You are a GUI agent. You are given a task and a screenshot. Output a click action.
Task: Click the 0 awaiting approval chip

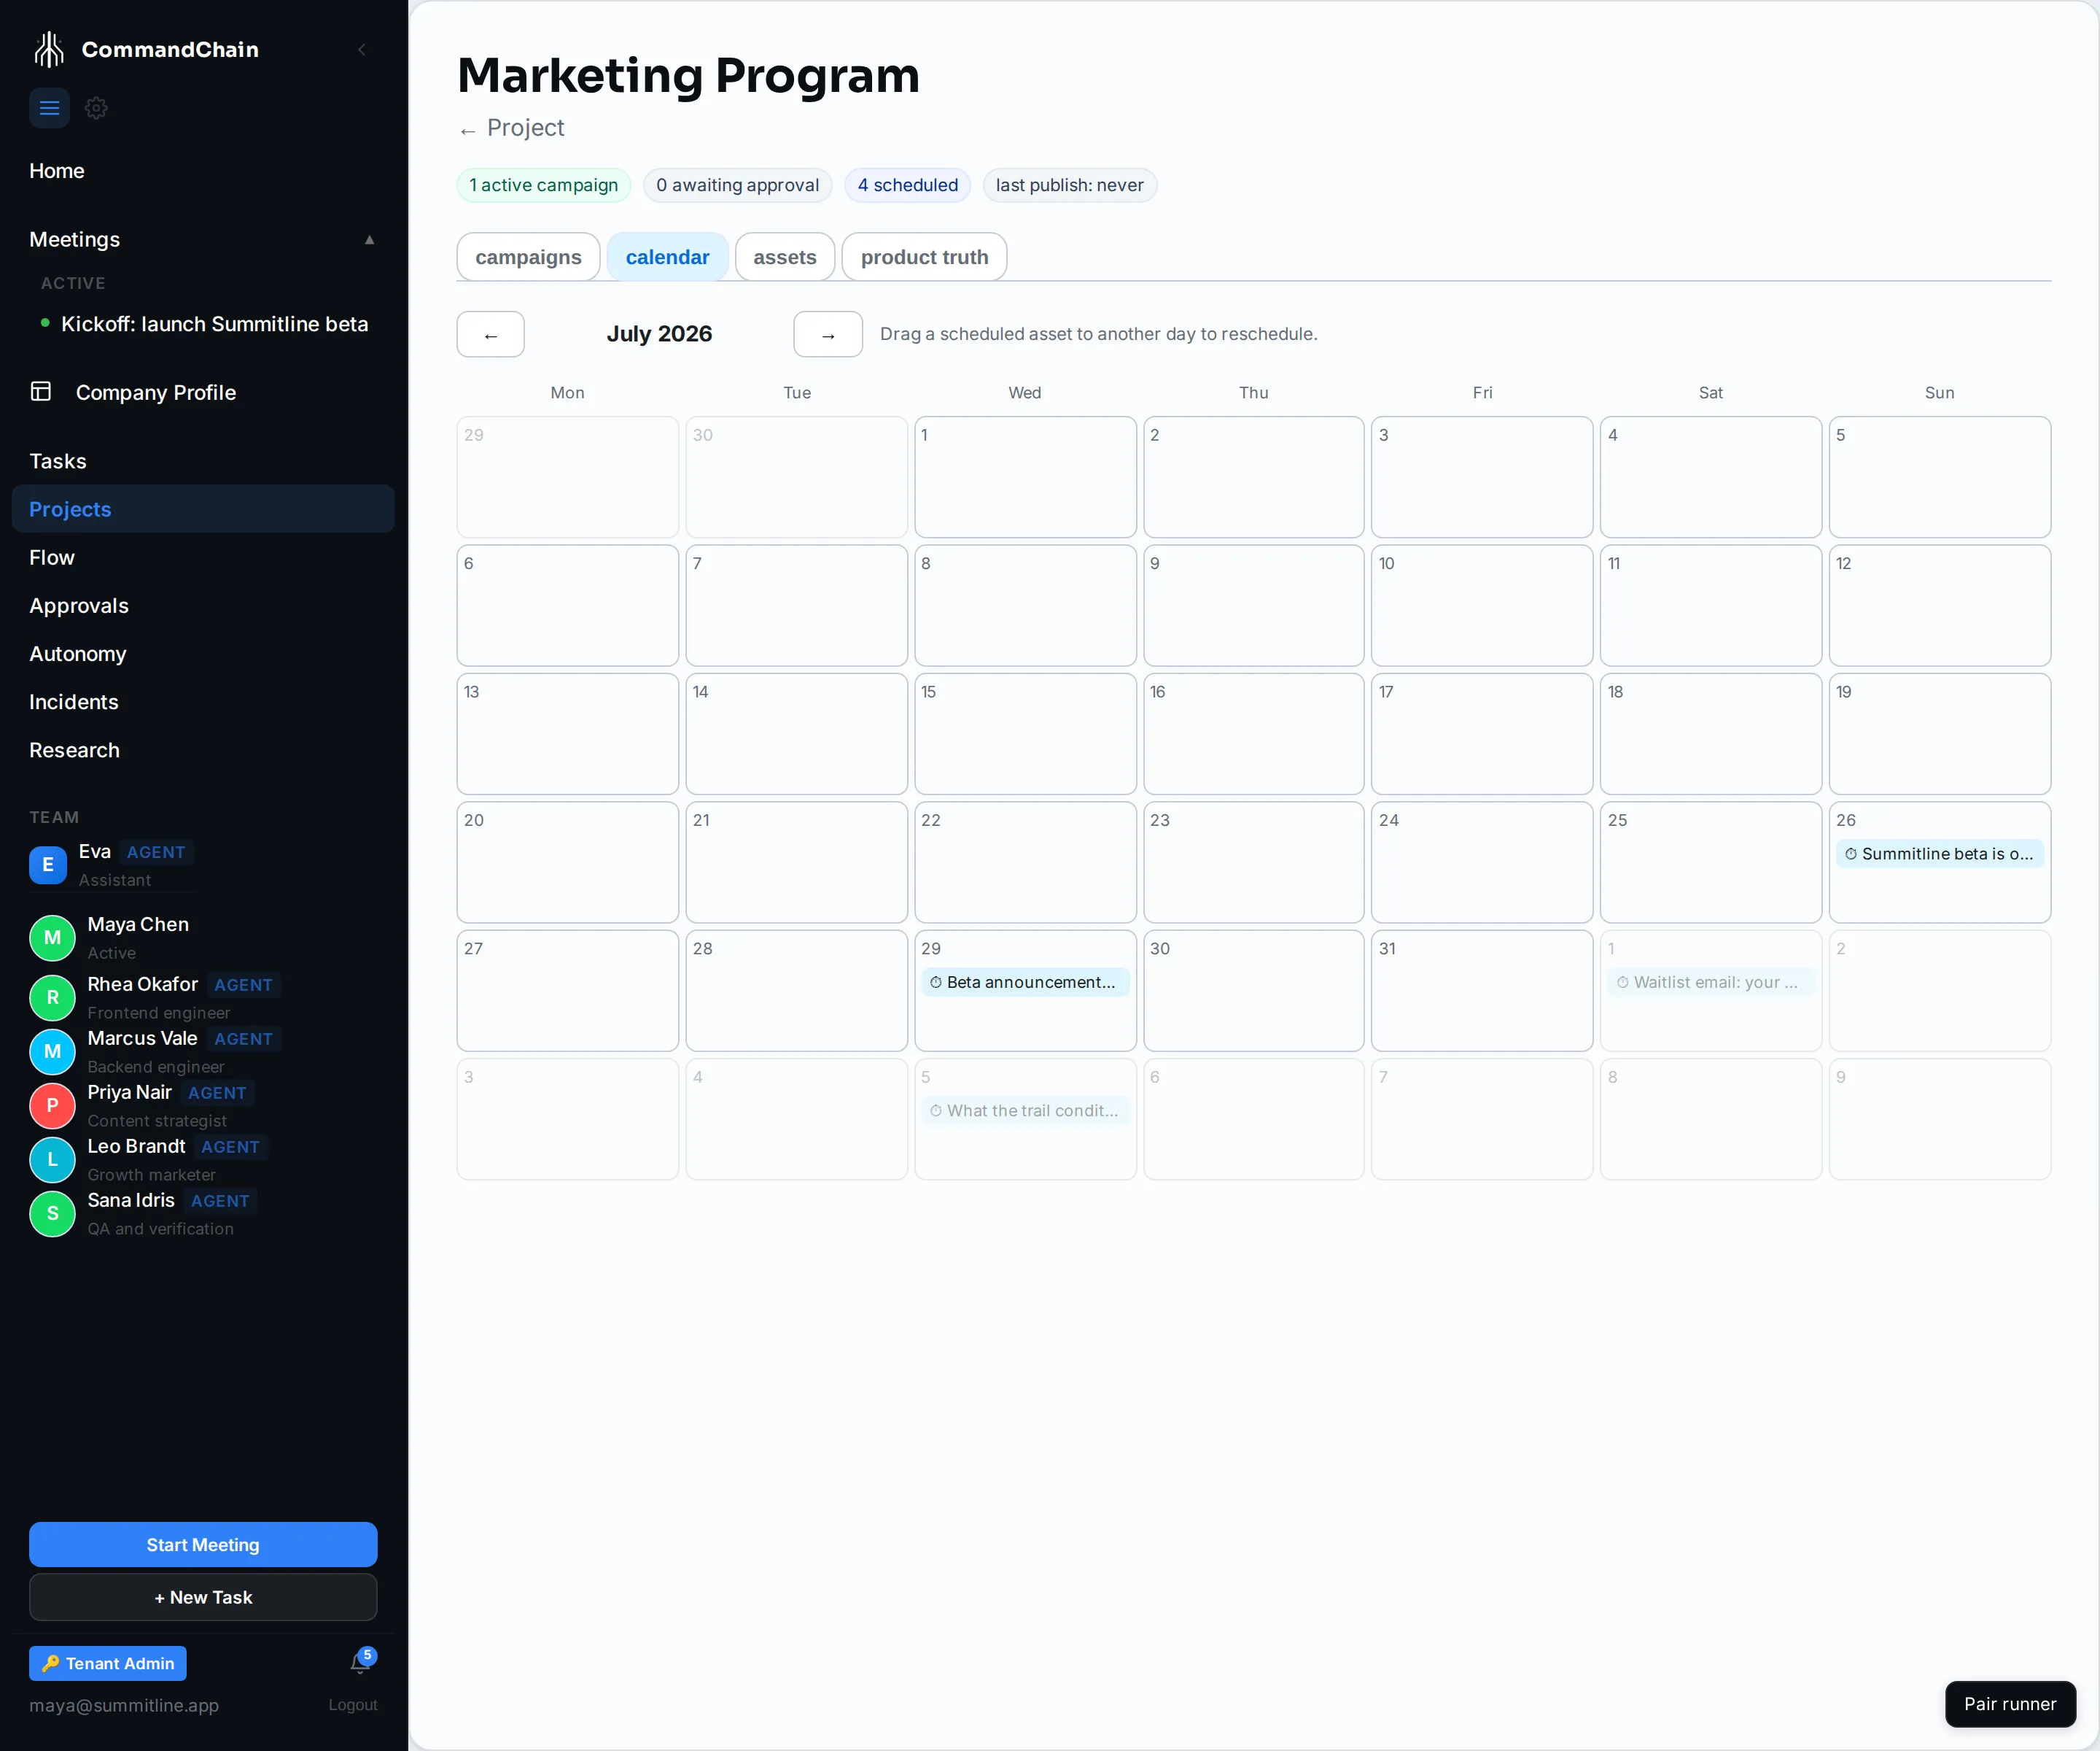coord(738,185)
